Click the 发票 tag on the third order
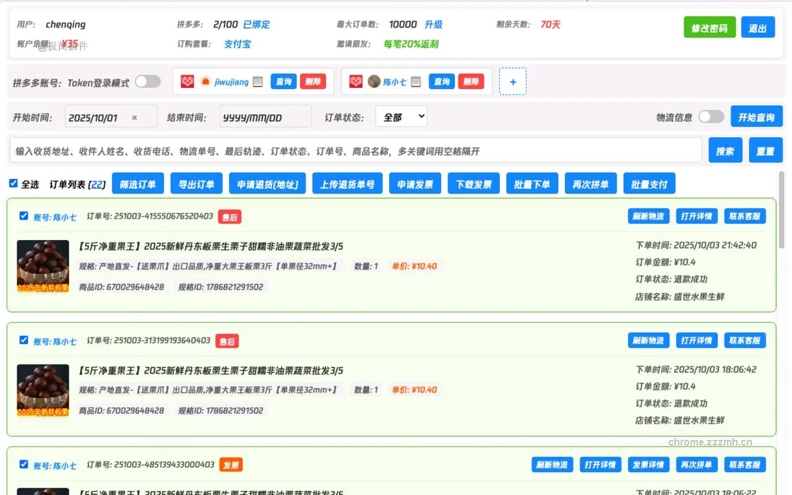This screenshot has height=495, width=792. click(x=230, y=465)
